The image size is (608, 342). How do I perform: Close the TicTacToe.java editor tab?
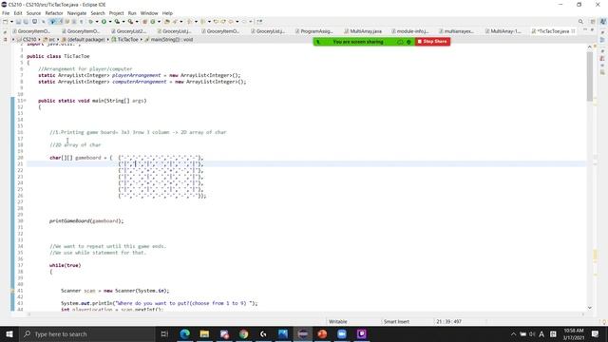573,31
